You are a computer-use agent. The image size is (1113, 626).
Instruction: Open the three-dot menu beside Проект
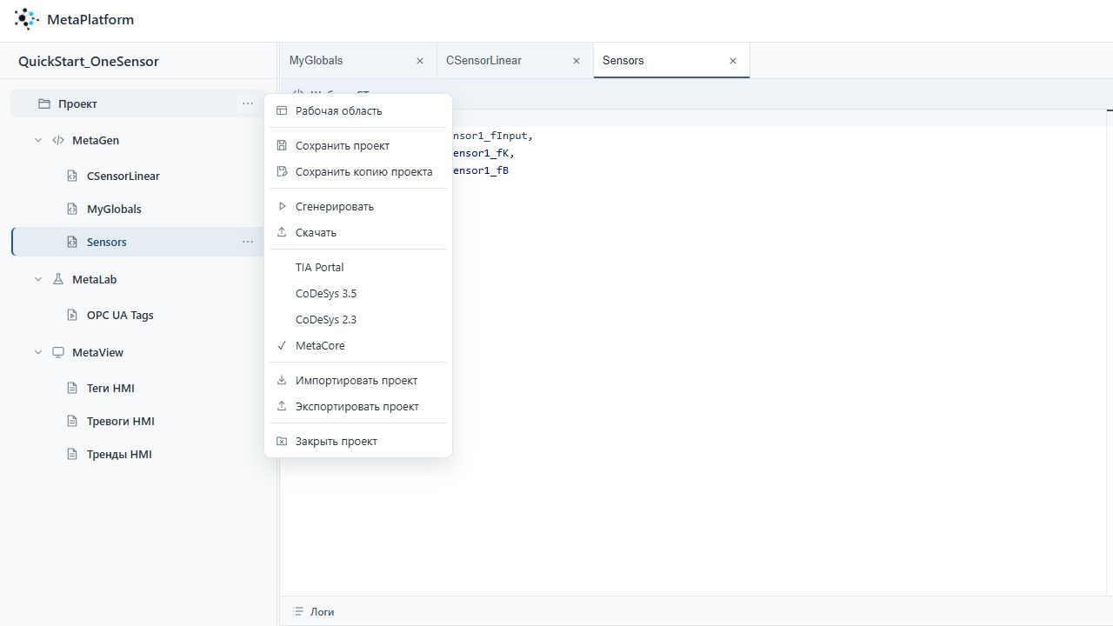(x=248, y=103)
